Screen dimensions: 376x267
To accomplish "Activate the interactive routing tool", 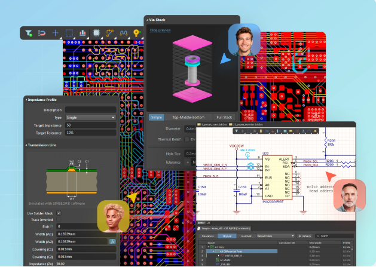I will pyautogui.click(x=110, y=33).
